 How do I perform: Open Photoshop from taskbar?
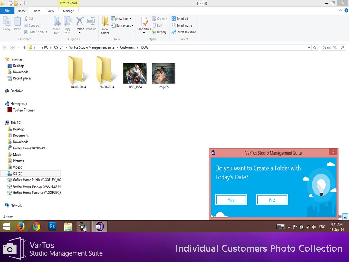click(52, 227)
